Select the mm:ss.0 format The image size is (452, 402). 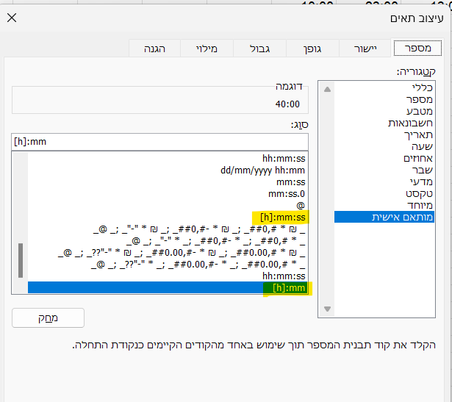tap(168, 194)
